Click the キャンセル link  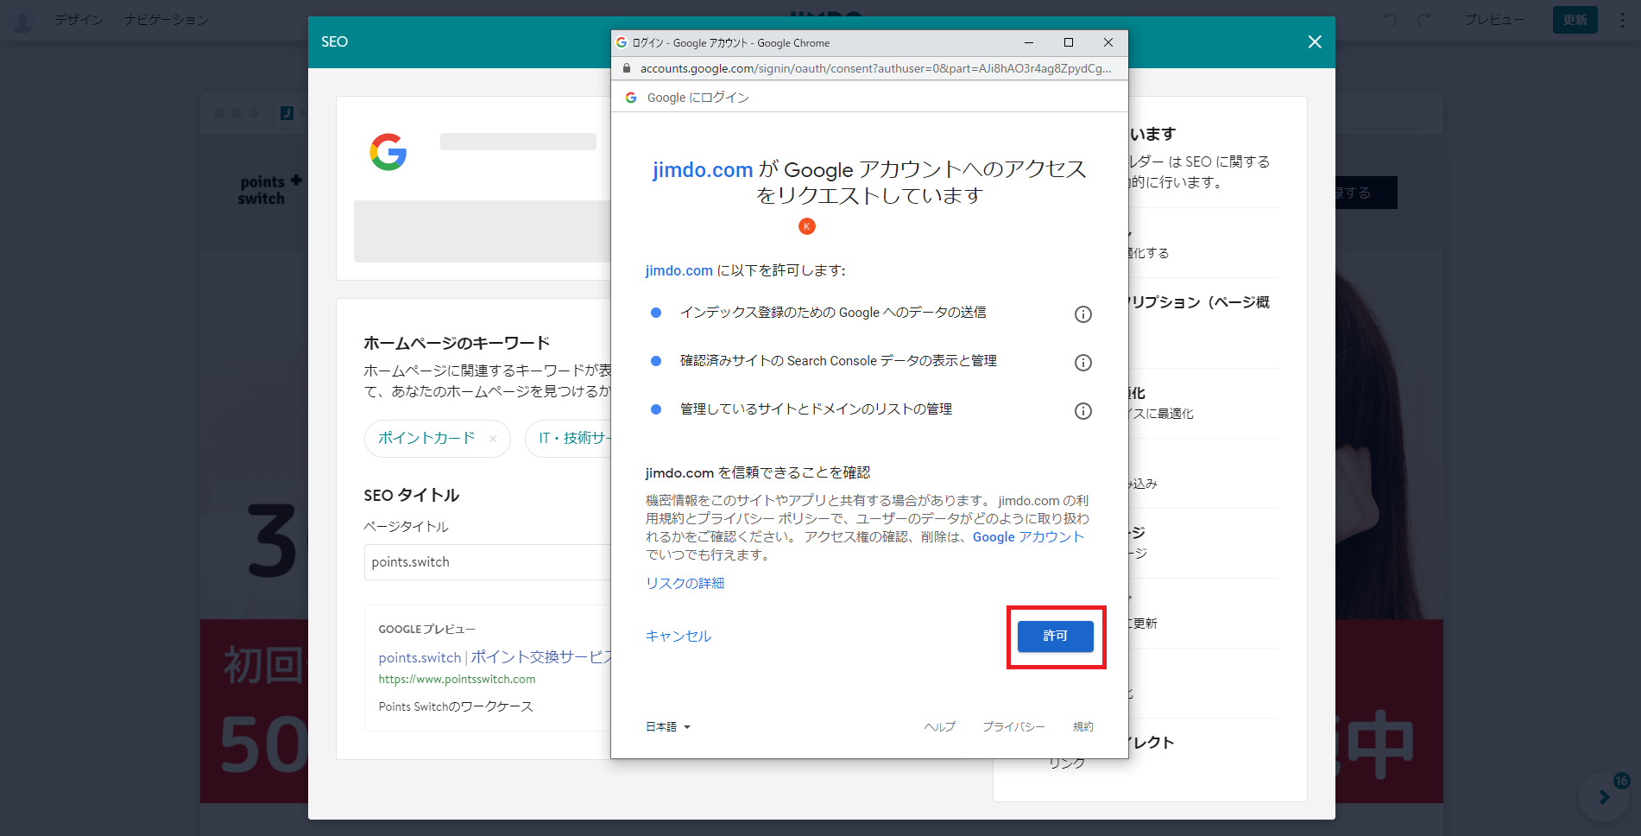click(678, 636)
